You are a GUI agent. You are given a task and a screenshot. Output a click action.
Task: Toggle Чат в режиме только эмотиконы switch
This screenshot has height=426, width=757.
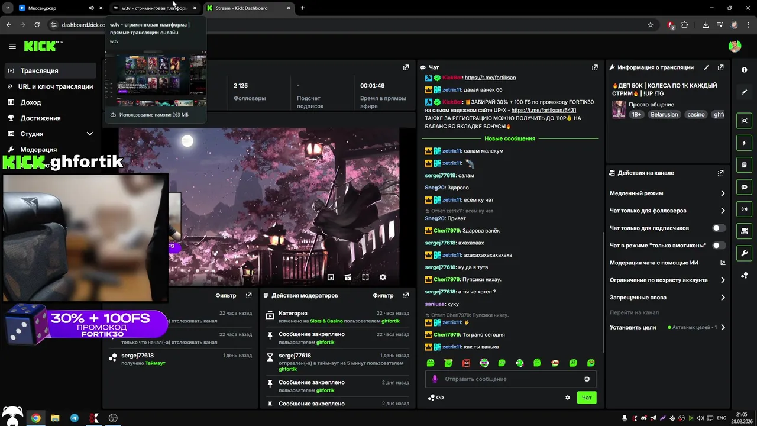(719, 245)
